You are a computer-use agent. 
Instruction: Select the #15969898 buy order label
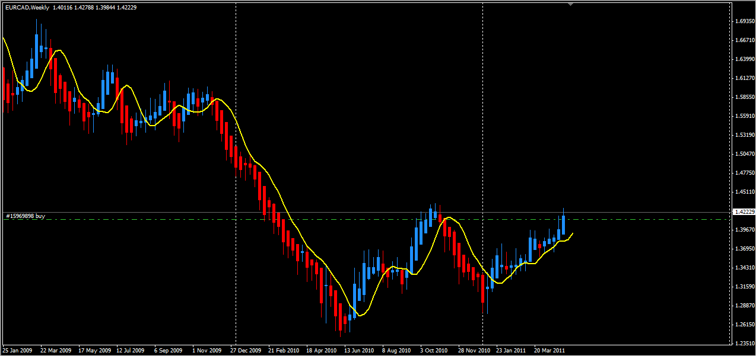[26, 216]
